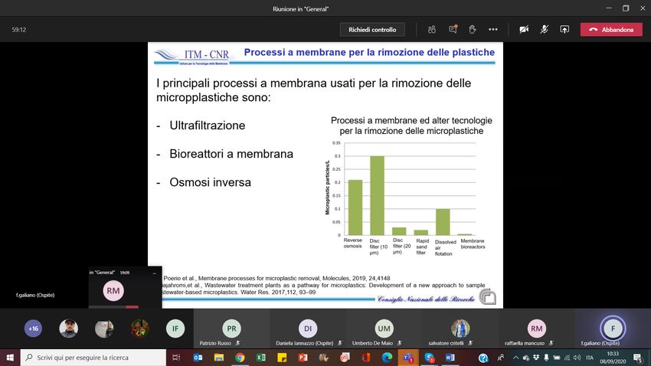Switch ITA keyboard language indicator
The width and height of the screenshot is (651, 366).
(590, 358)
